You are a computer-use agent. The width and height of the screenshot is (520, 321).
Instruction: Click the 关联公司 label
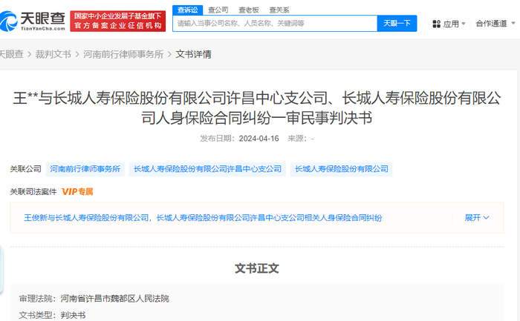pyautogui.click(x=25, y=169)
